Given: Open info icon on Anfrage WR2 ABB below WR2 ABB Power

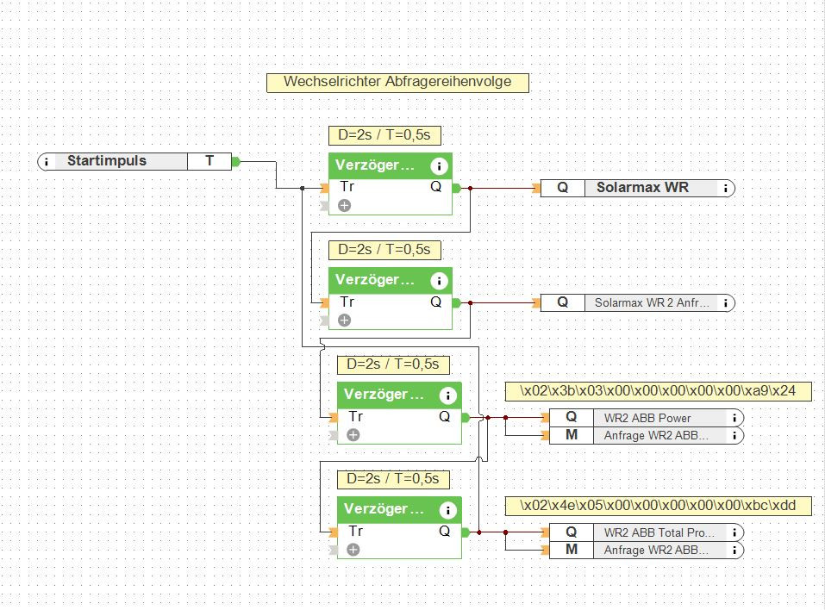Looking at the screenshot, I should [x=734, y=435].
